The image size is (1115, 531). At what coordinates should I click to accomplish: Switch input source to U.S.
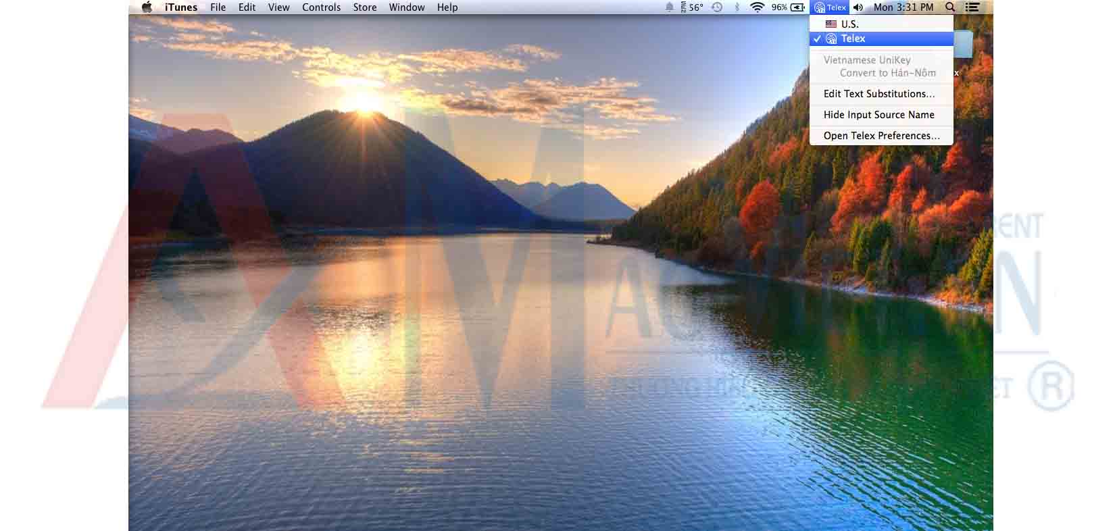click(x=881, y=24)
